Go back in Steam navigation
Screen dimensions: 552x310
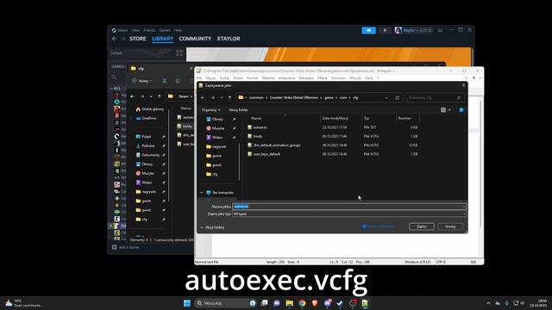114,39
